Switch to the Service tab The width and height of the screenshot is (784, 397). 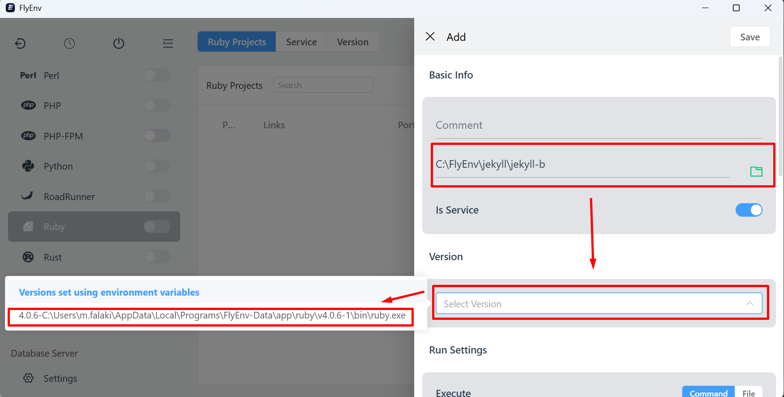pyautogui.click(x=301, y=42)
